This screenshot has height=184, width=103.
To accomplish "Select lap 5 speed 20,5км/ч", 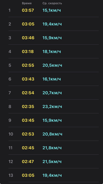I will click(52, 65).
